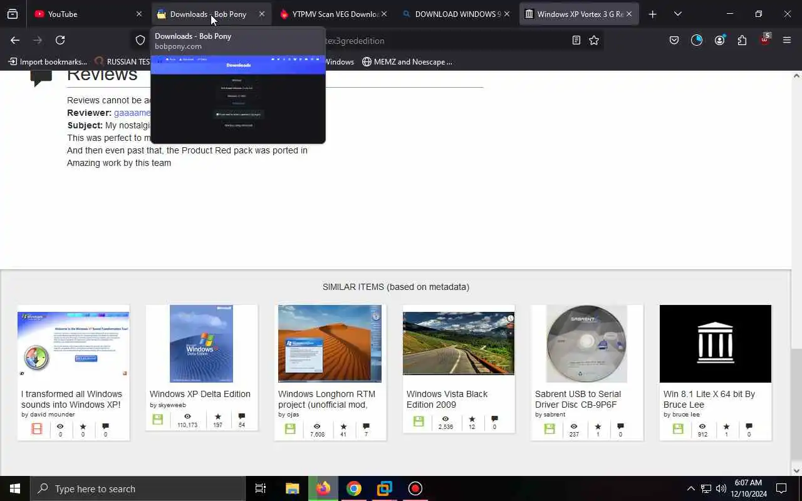Open Task View on the taskbar

tap(261, 488)
